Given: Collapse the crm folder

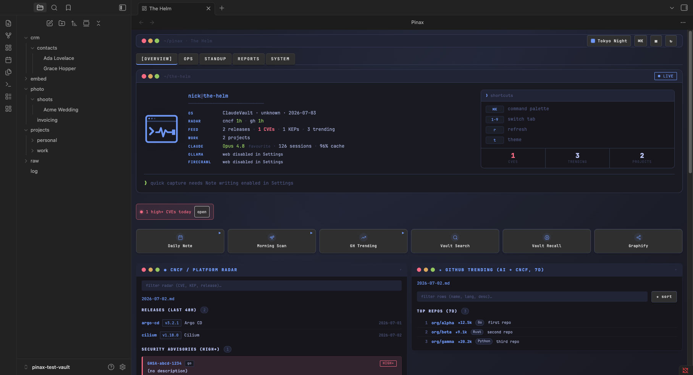Looking at the screenshot, I should [x=26, y=38].
